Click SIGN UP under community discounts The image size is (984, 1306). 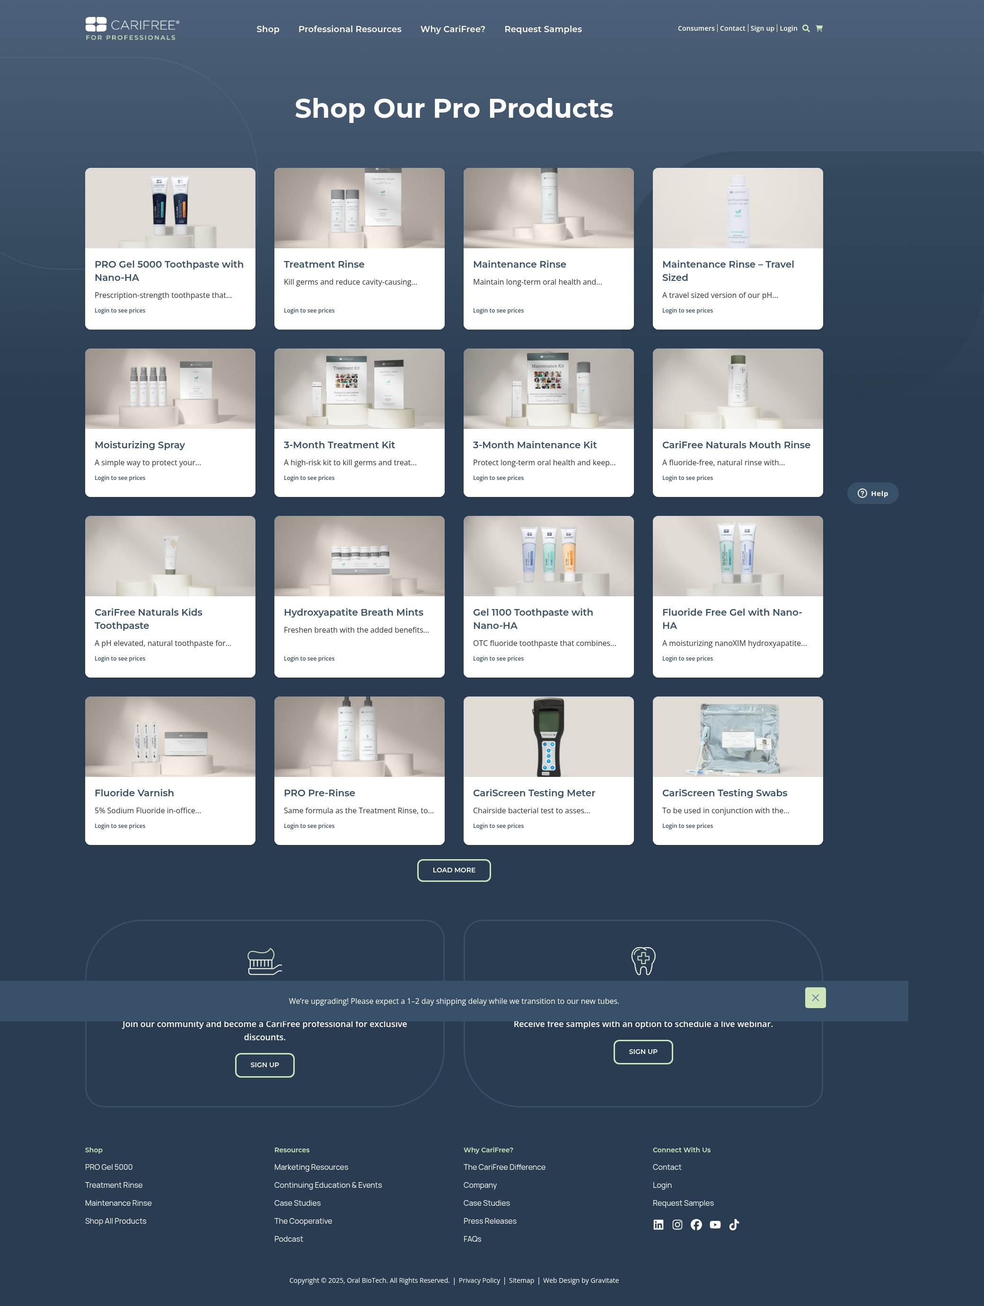(x=264, y=1065)
